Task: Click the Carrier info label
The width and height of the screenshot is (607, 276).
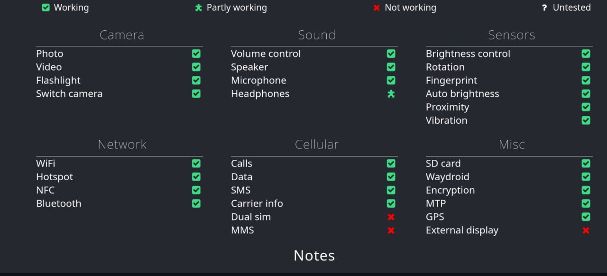Action: click(257, 203)
